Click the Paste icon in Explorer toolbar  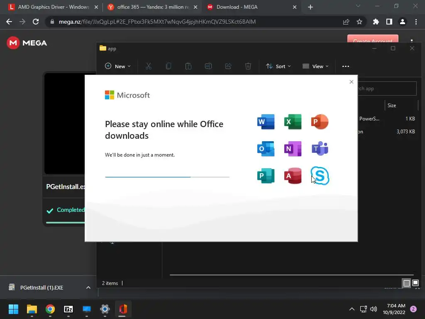[188, 66]
